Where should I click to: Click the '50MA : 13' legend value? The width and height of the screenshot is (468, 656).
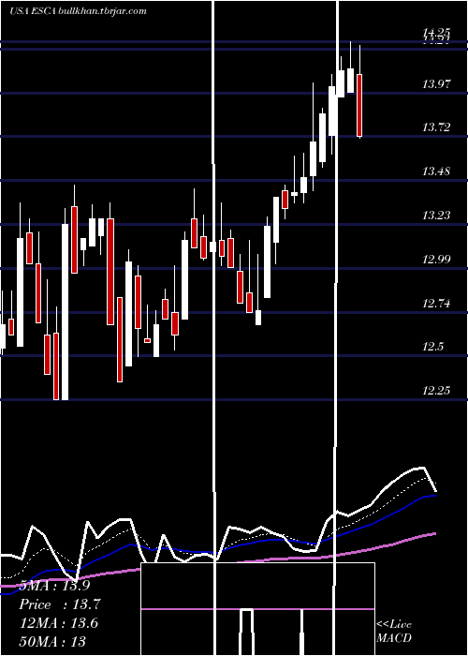[52, 641]
